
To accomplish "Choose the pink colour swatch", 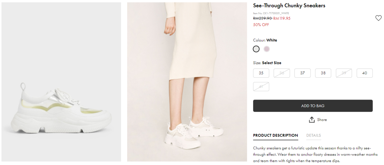I will tap(266, 49).
